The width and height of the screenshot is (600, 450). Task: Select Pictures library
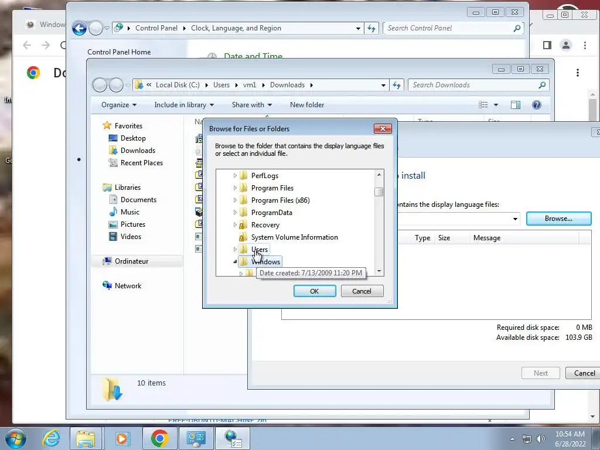[x=133, y=224]
